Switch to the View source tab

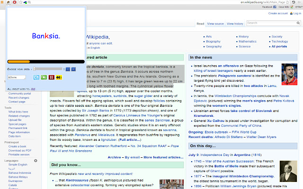[x=215, y=24]
